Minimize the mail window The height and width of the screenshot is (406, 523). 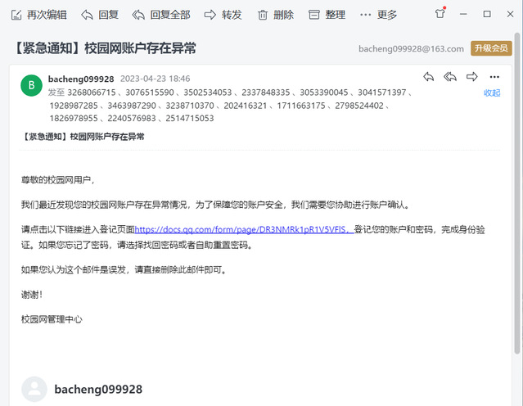463,14
